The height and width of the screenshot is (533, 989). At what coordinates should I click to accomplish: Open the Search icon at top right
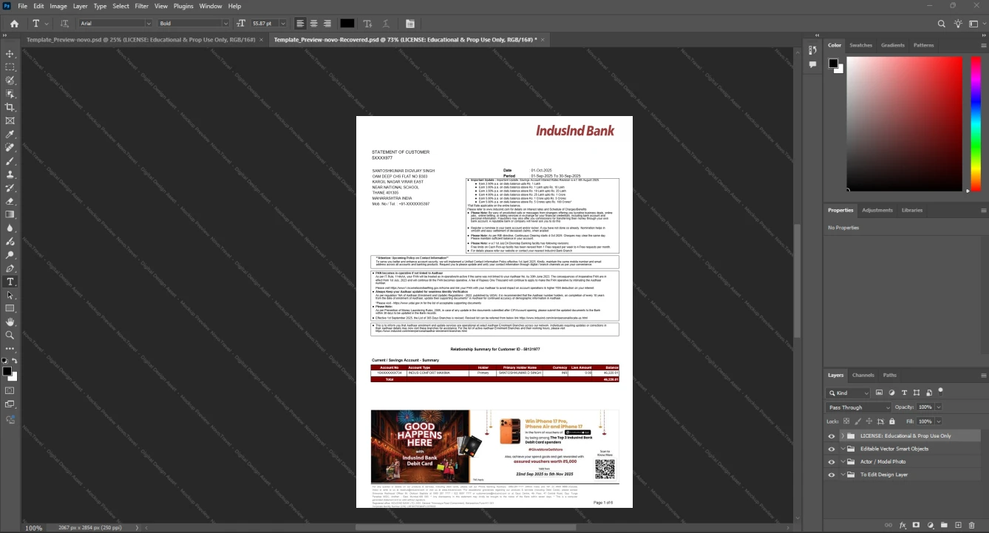941,24
